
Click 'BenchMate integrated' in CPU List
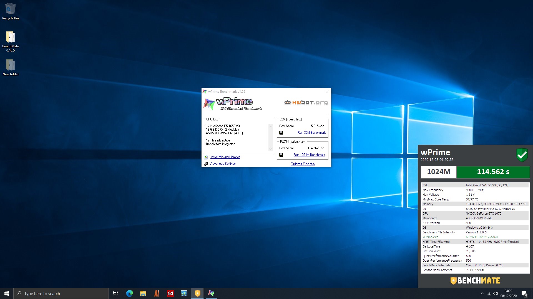(x=220, y=144)
